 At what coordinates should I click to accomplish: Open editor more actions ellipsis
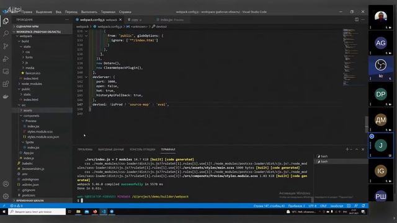[363, 19]
